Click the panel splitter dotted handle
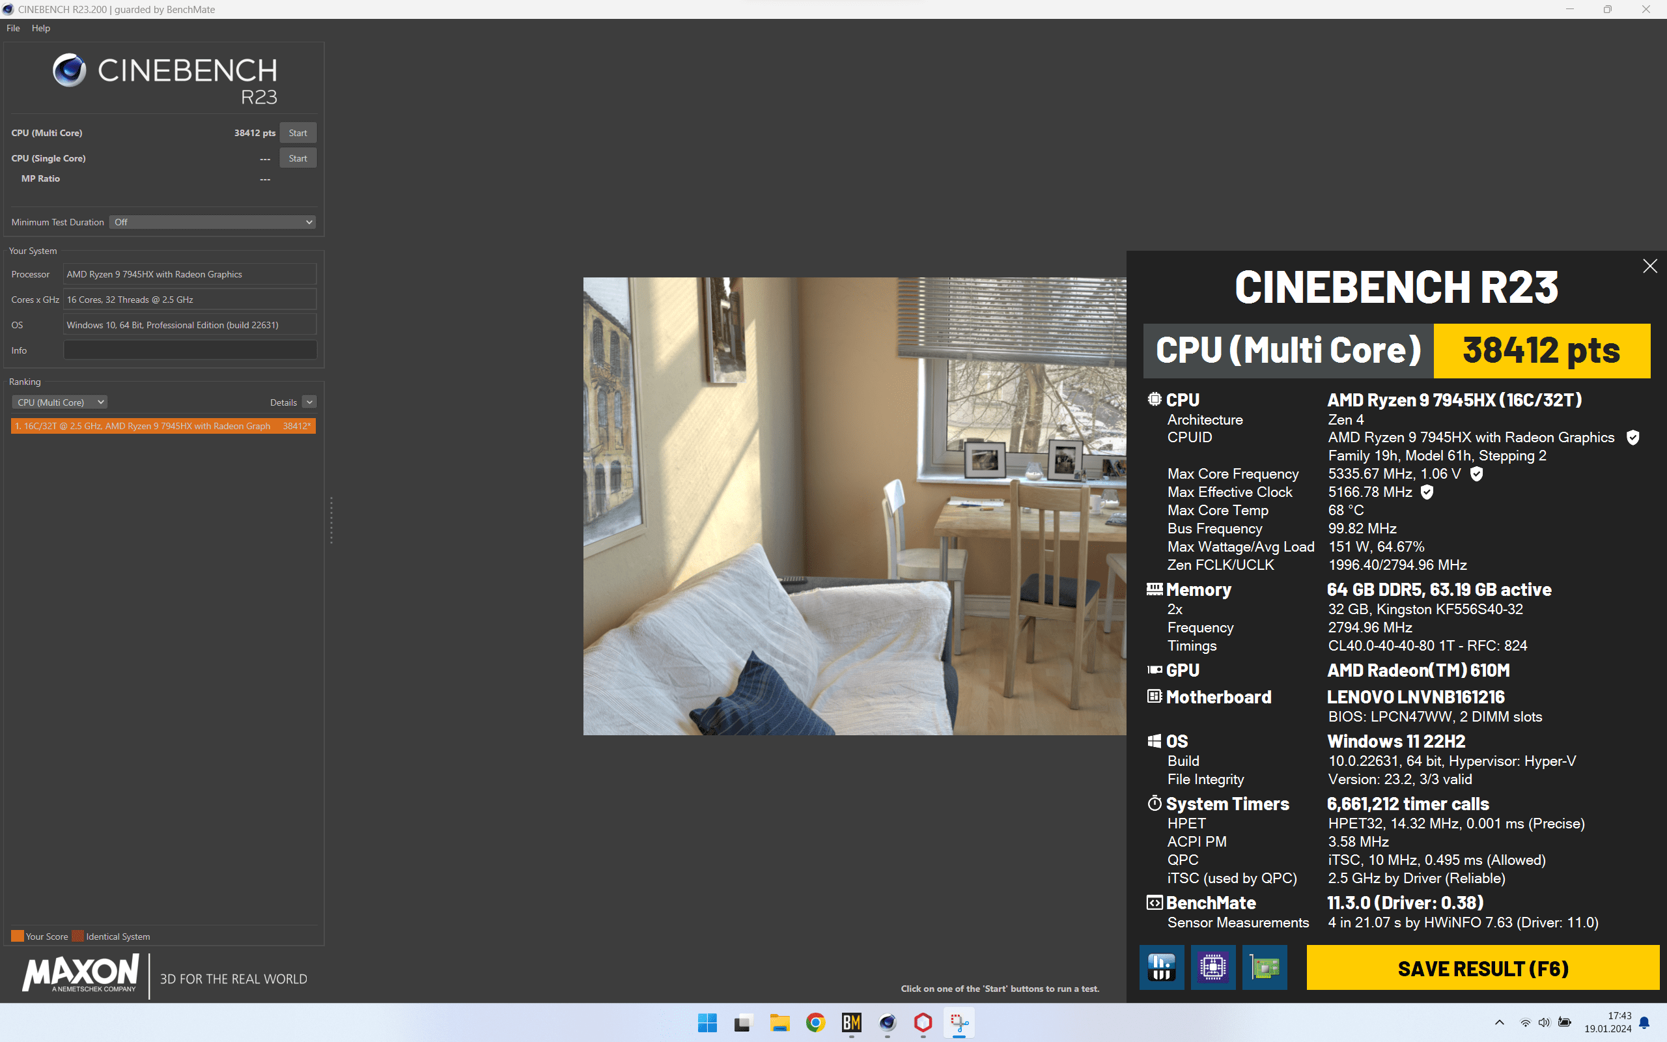 pyautogui.click(x=331, y=520)
